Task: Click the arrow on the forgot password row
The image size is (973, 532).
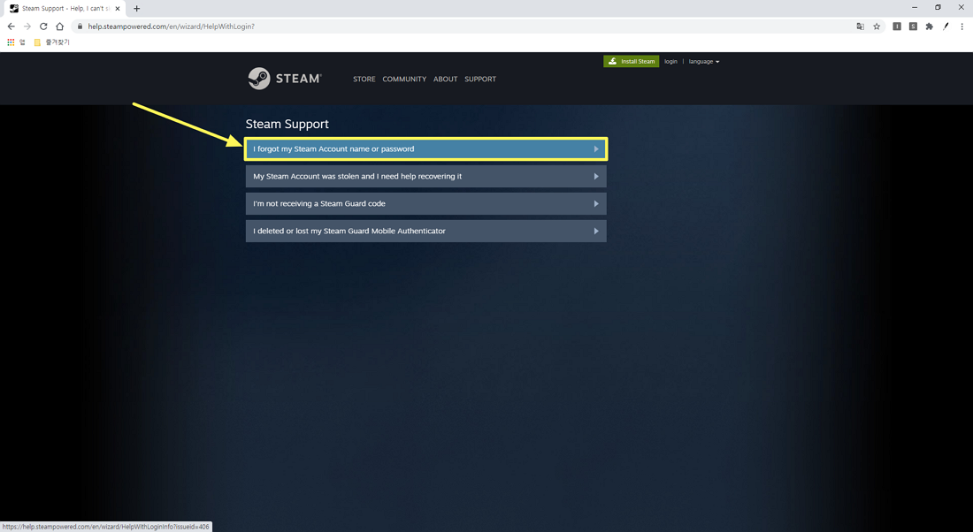Action: [595, 148]
